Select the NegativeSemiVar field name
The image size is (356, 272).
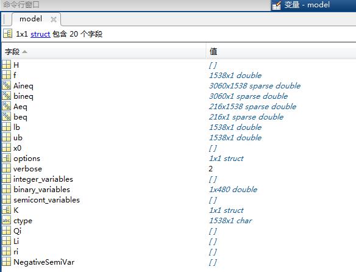(44, 262)
